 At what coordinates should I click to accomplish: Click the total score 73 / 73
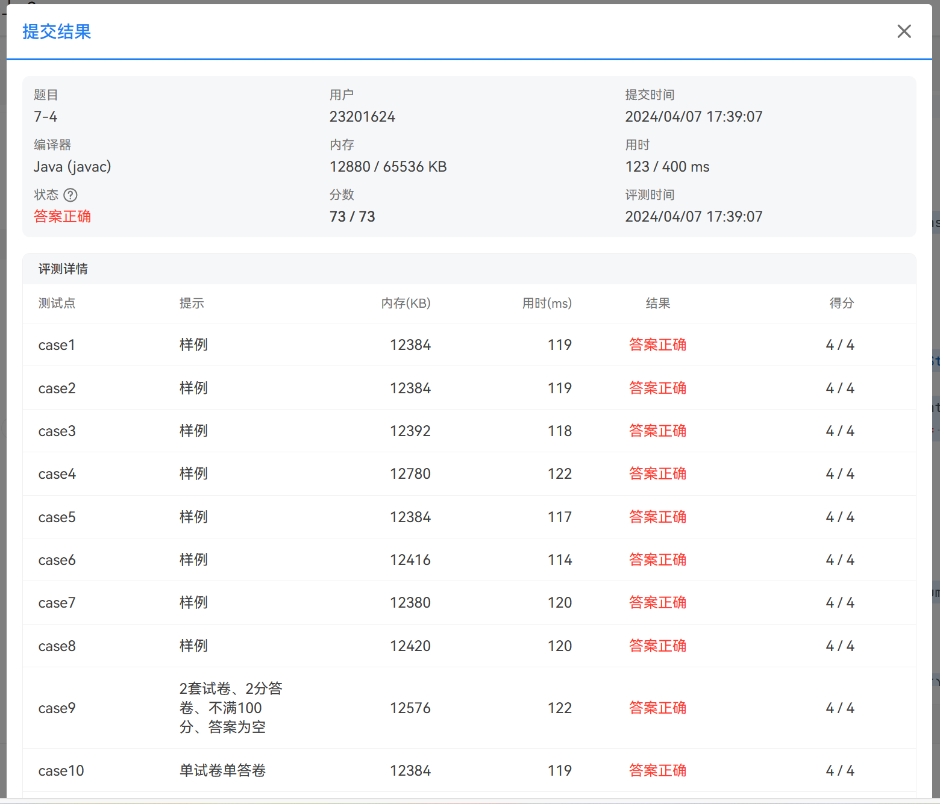click(352, 217)
